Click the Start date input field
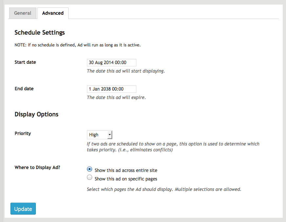This screenshot has width=286, height=222. click(x=112, y=62)
